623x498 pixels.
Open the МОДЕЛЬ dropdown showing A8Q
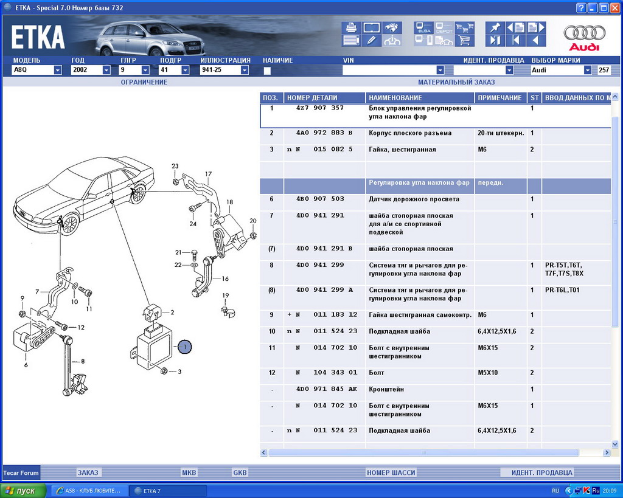(x=57, y=71)
